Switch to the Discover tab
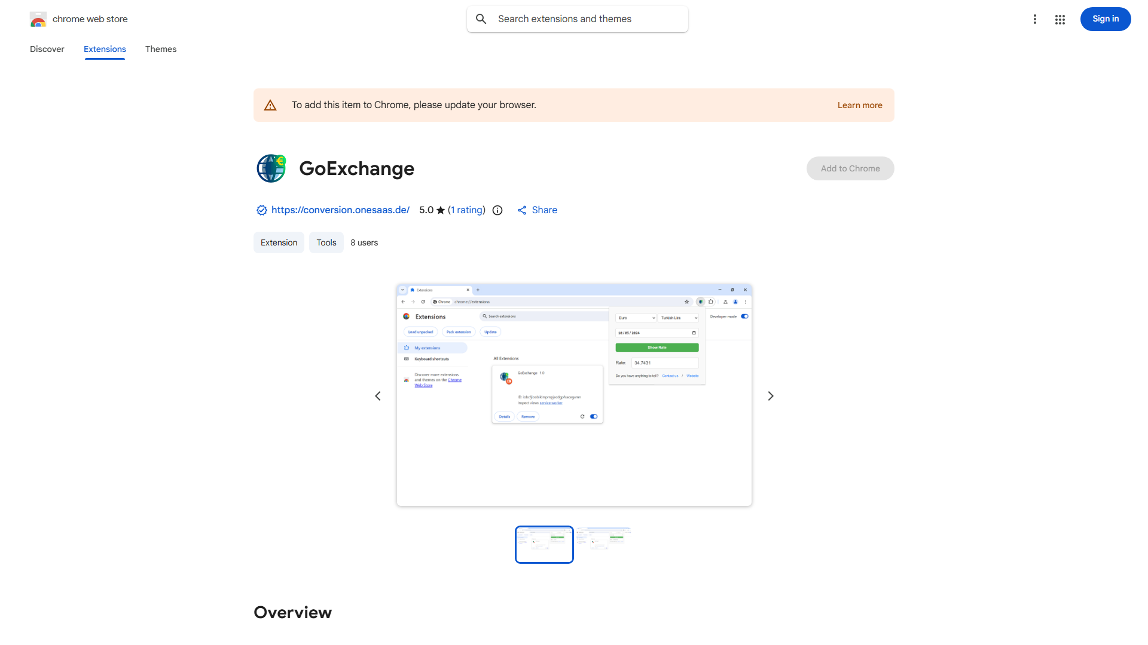Screen dimensions: 1148x645 (x=47, y=49)
